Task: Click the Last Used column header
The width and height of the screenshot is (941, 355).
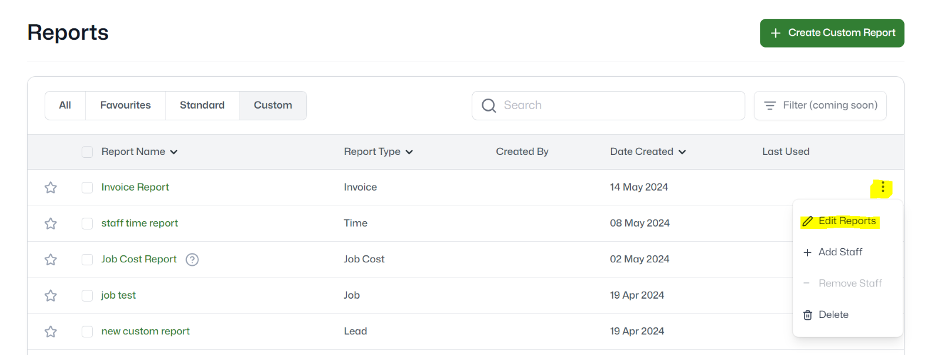Action: click(x=786, y=152)
